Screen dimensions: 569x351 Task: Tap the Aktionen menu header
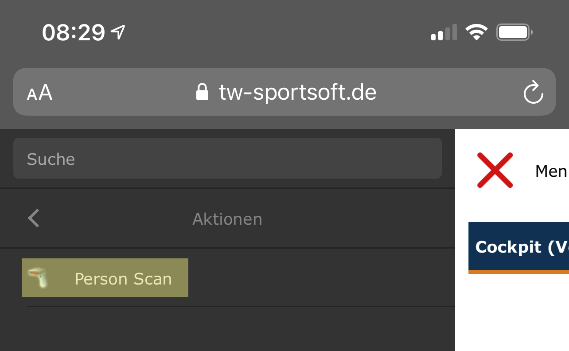[227, 219]
